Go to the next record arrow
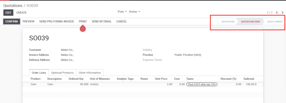Viewport: 286px width, 103px height. coord(283,13)
